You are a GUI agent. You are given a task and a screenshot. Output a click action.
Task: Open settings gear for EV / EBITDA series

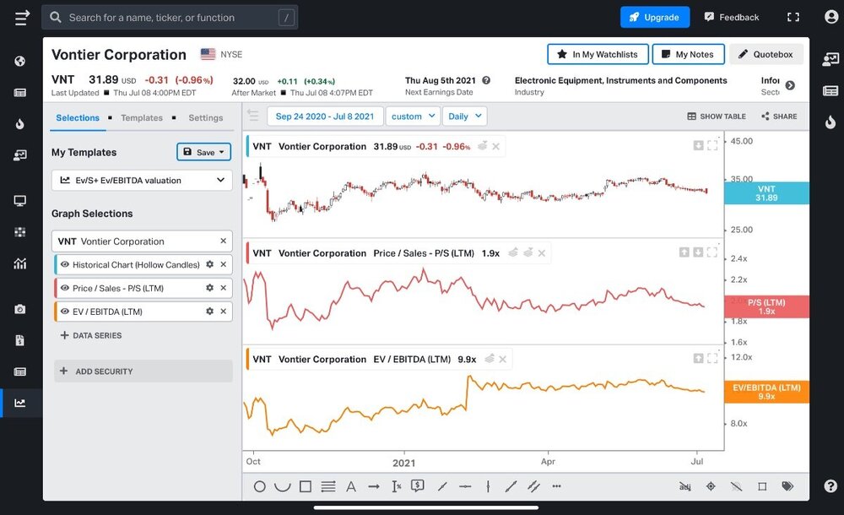click(210, 312)
